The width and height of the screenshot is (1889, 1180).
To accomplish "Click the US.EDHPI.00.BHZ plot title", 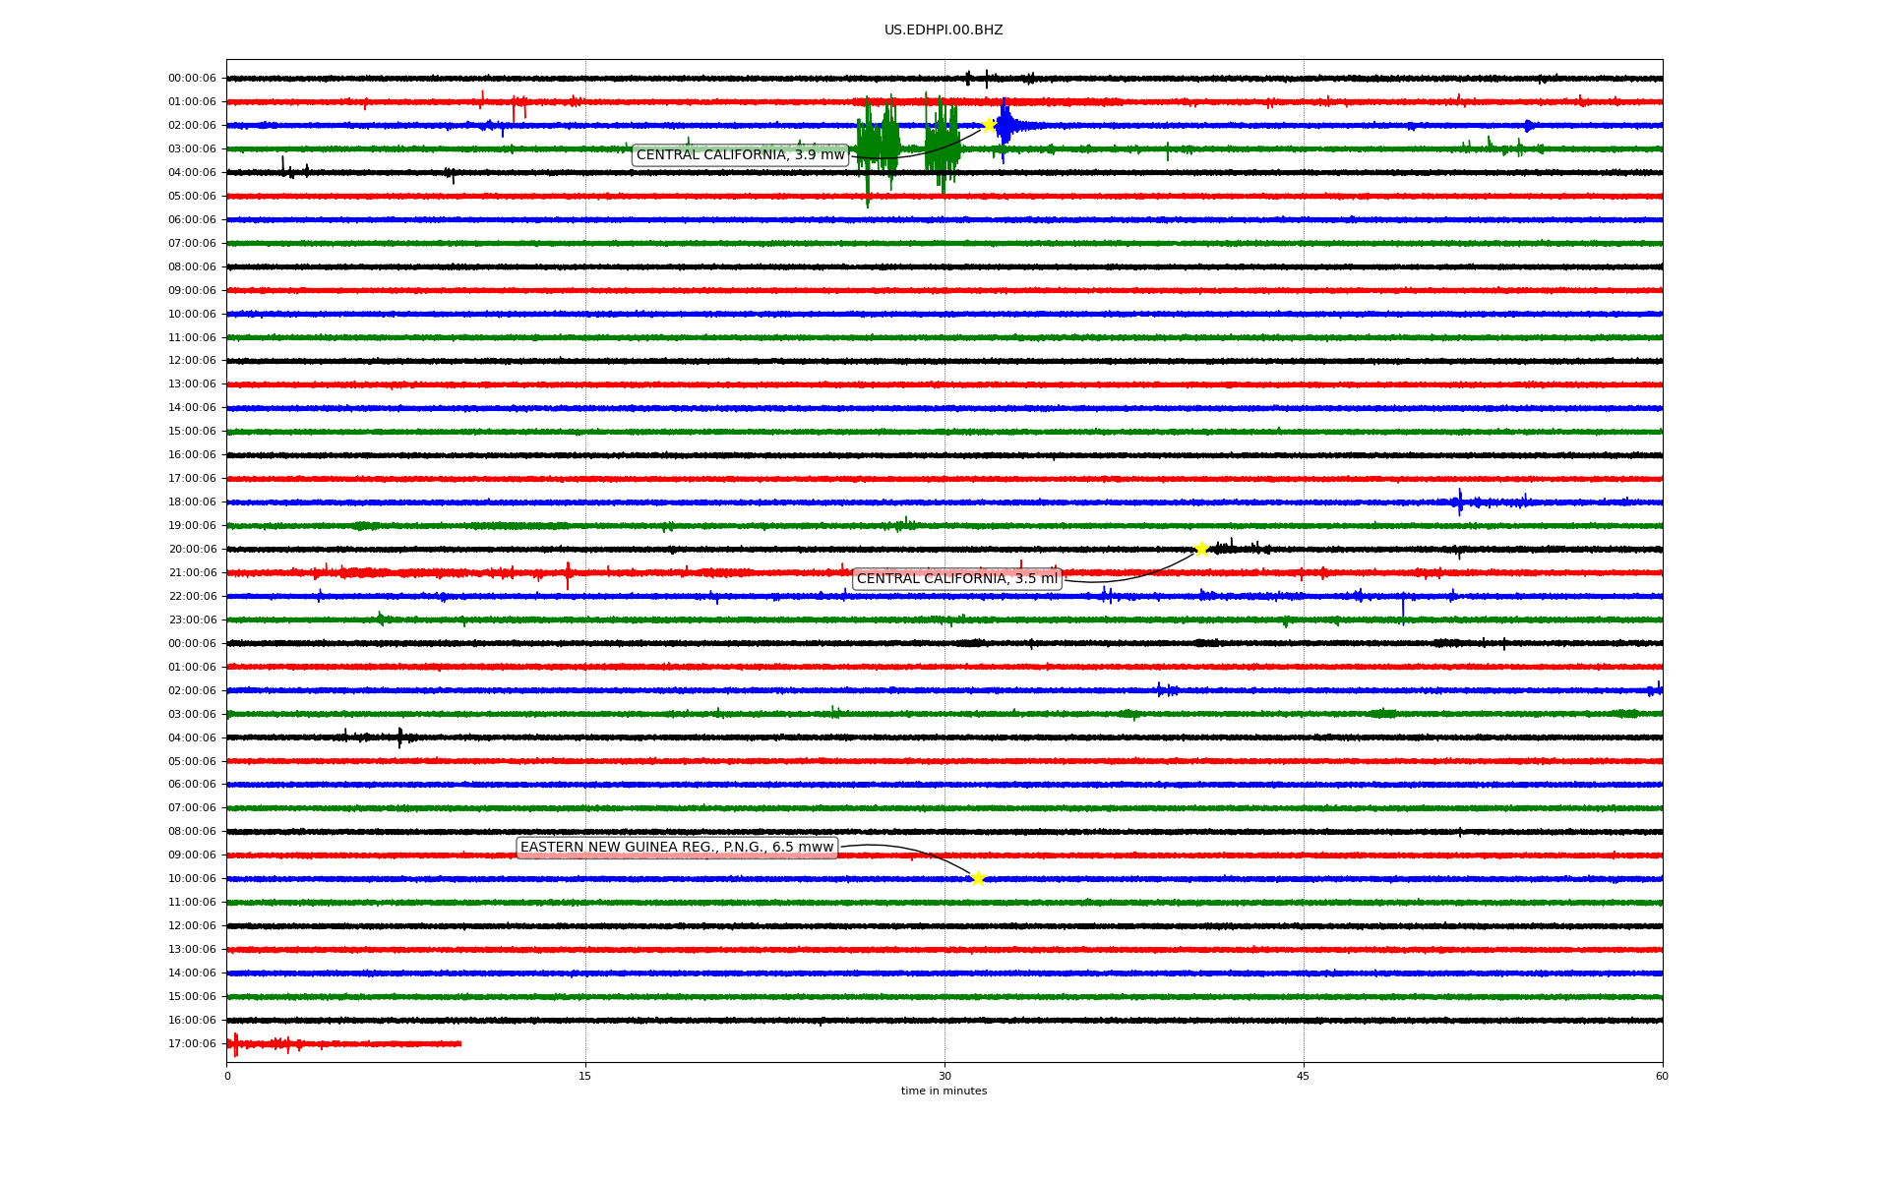I will coord(943,30).
